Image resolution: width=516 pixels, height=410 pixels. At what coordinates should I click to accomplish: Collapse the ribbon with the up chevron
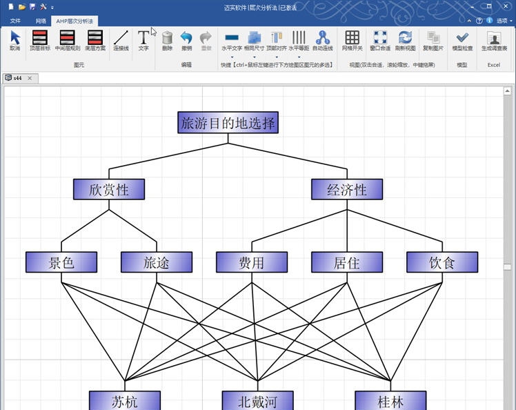pos(469,21)
